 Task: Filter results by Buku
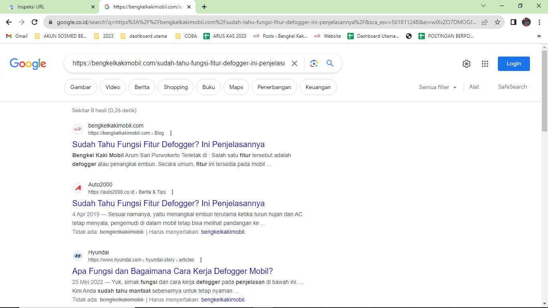coord(209,87)
